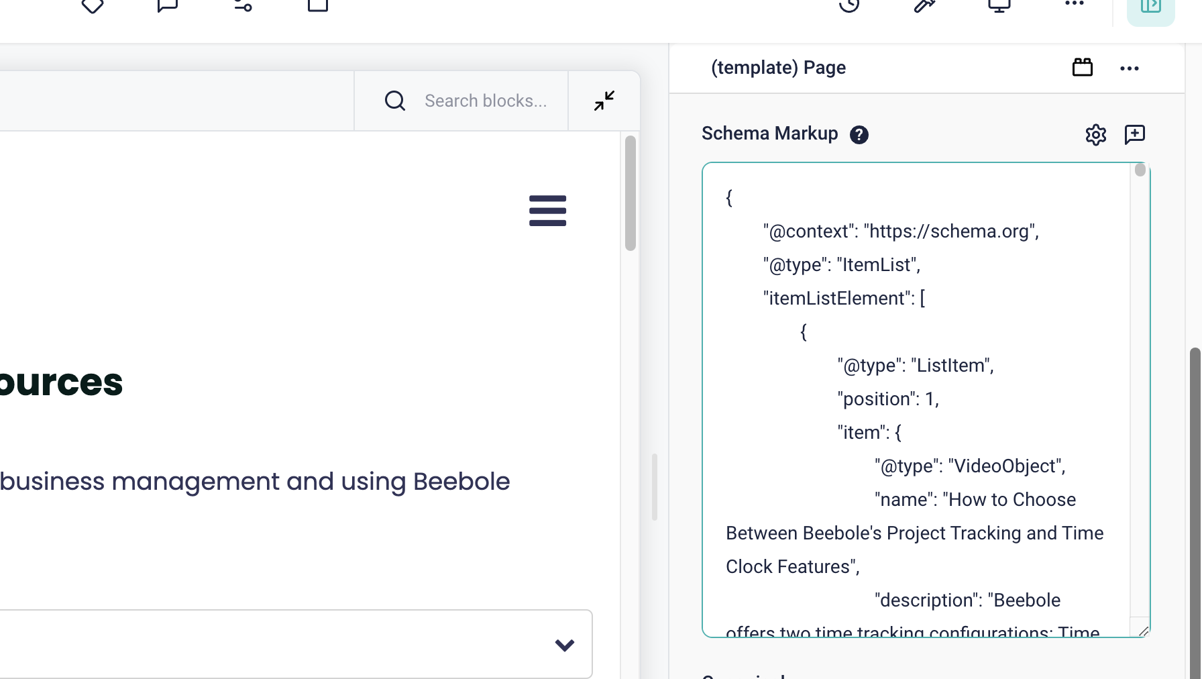Screen dimensions: 1202x679
Task: Click the textarea resize handle corner
Action: (1144, 631)
